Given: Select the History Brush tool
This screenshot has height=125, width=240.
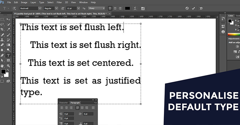Looking at the screenshot, I should tap(8, 40).
